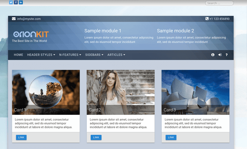Click the LINK button on Card 3
This screenshot has height=149, width=247.
coord(171,137)
